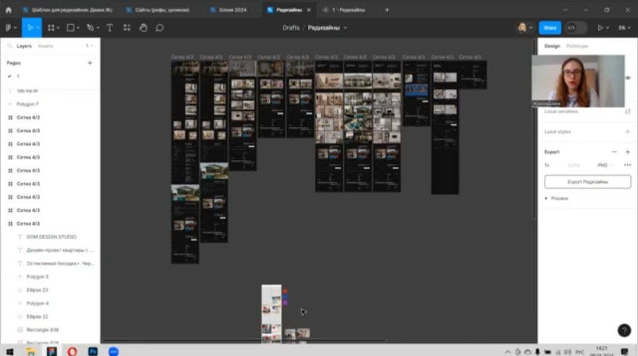Toggle Dev Mode switch
This screenshot has width=638, height=356.
pyautogui.click(x=576, y=28)
